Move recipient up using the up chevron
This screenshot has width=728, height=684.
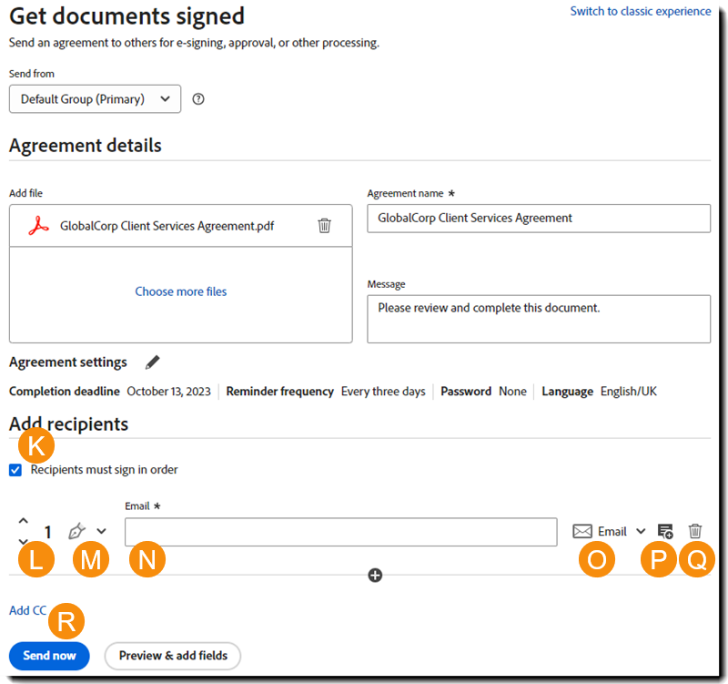pos(23,520)
